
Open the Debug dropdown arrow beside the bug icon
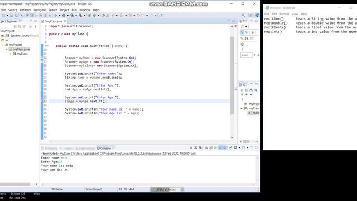coord(60,15)
